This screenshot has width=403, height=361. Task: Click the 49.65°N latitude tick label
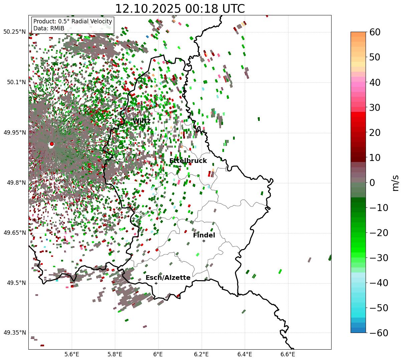[x=15, y=233]
